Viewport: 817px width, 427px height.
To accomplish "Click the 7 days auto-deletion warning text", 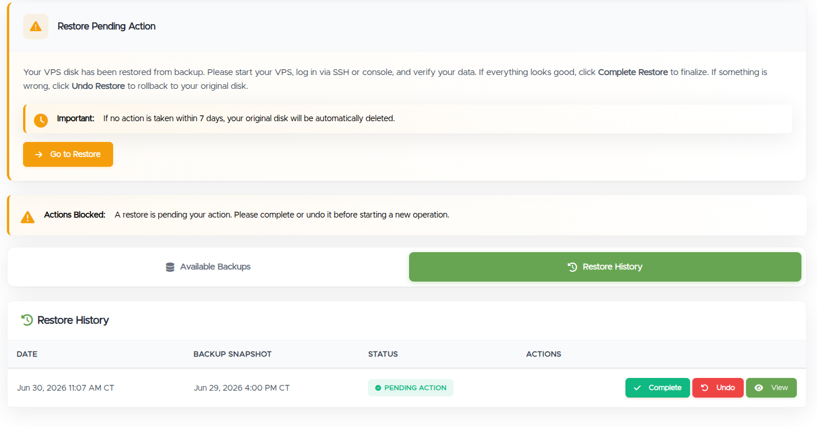I will (249, 118).
